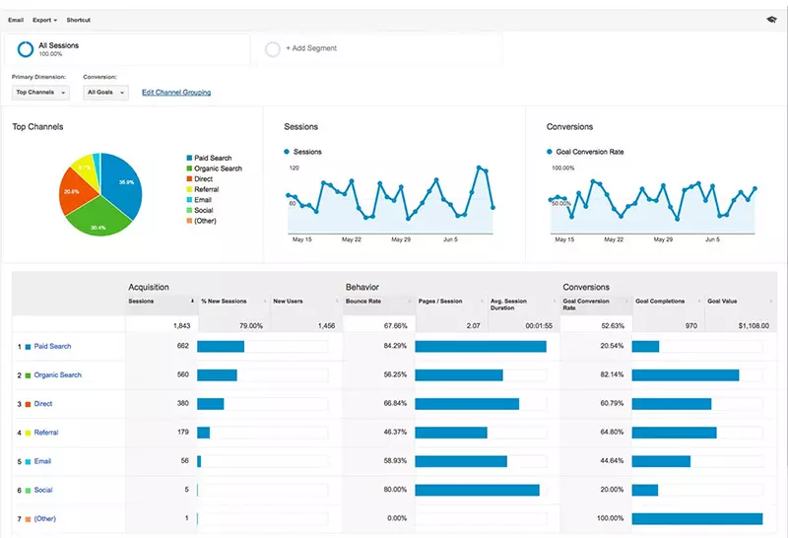Open the All Goals conversion dropdown
This screenshot has width=788, height=538.
coord(103,93)
